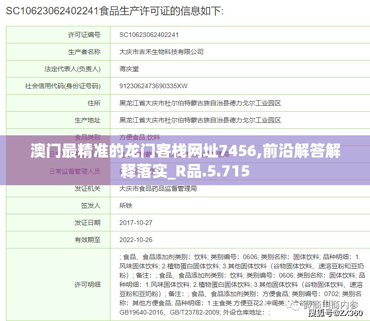Click the 住所 label cell
370x321 pixels.
coord(58,103)
